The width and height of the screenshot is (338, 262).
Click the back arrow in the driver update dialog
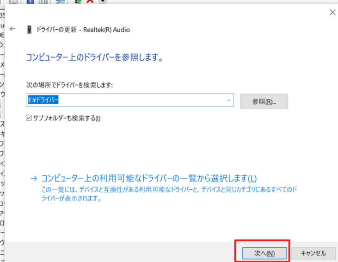click(x=12, y=29)
